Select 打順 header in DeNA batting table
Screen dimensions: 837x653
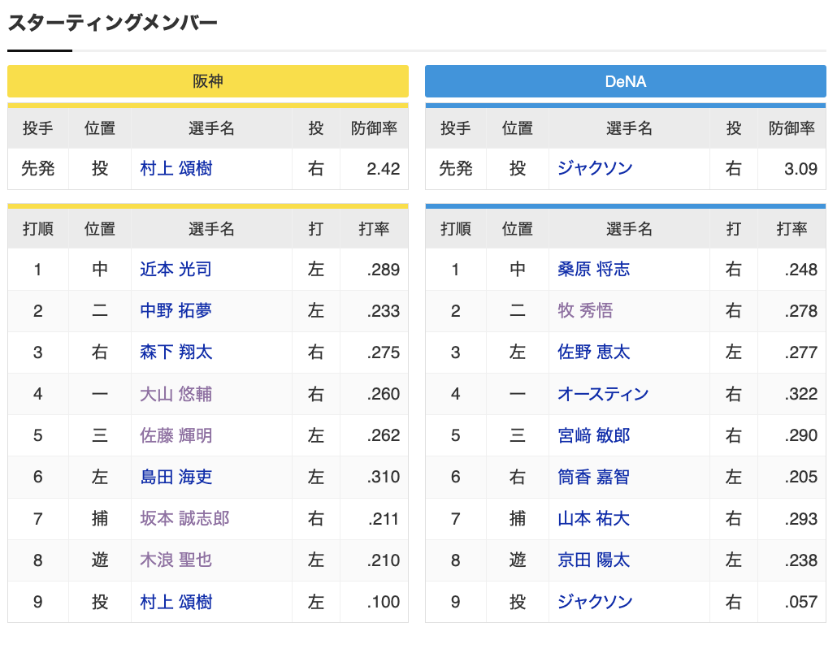455,229
